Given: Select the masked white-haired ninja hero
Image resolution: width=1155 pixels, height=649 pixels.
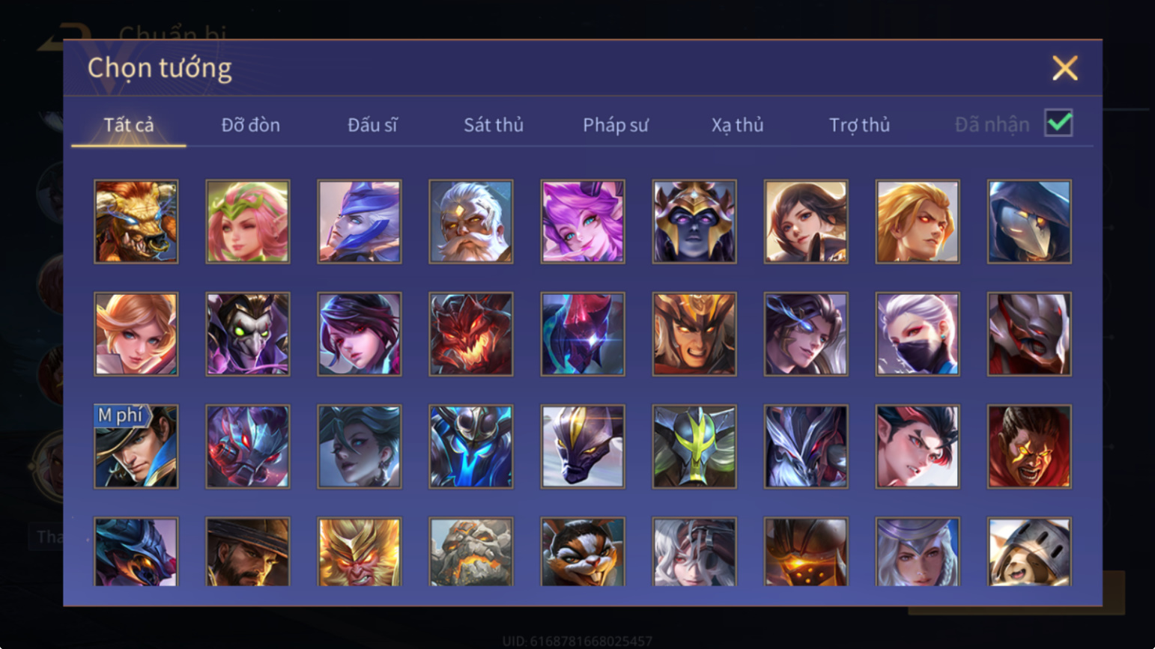Looking at the screenshot, I should 918,334.
